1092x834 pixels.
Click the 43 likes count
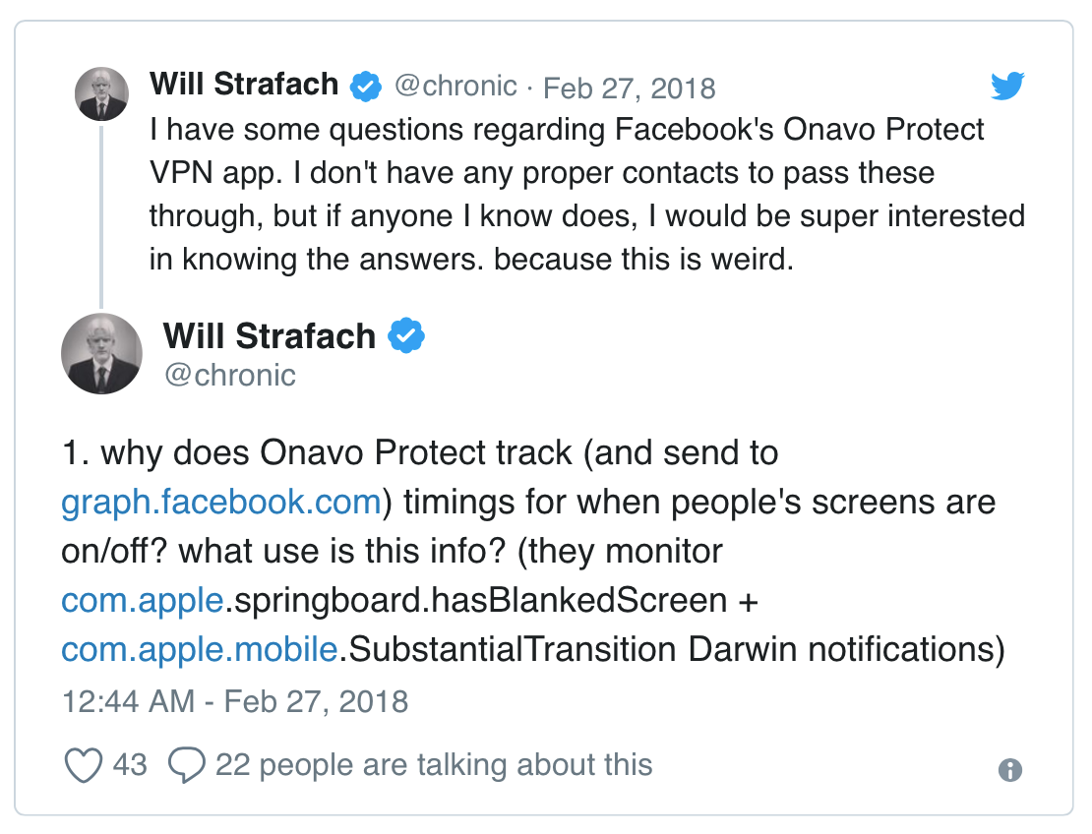pyautogui.click(x=130, y=765)
